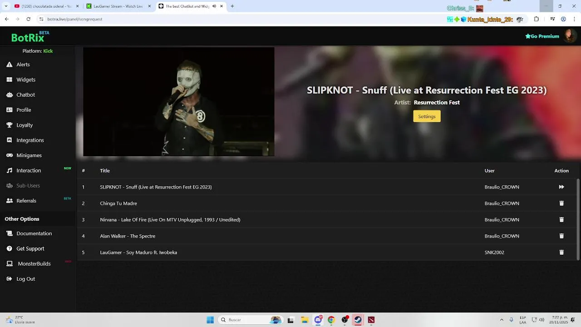The image size is (581, 327).
Task: Click the Kick platform label
Action: click(x=48, y=51)
